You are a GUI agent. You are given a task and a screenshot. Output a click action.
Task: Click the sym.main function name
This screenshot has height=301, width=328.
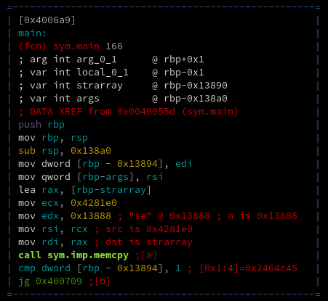pos(76,46)
